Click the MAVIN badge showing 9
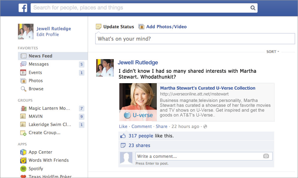 click(x=82, y=117)
